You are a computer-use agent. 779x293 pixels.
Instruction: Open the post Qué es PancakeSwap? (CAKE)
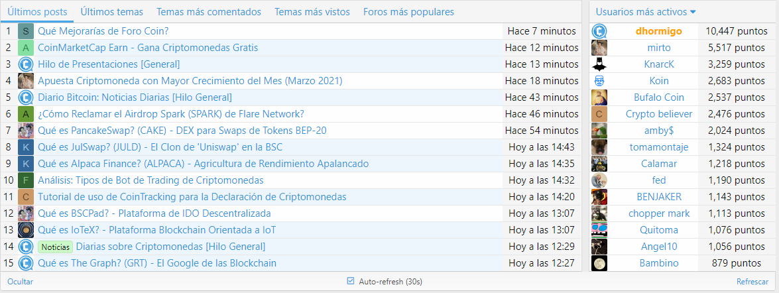coord(182,131)
